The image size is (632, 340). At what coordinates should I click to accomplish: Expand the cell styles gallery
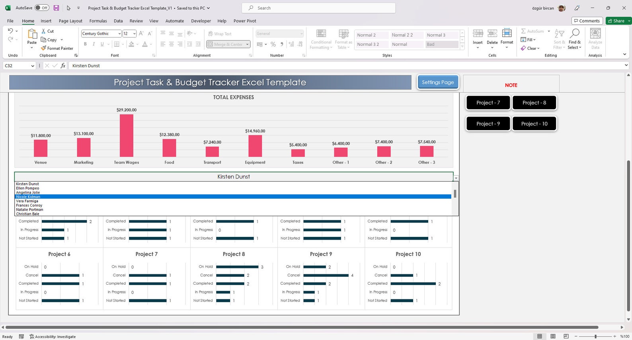(462, 47)
